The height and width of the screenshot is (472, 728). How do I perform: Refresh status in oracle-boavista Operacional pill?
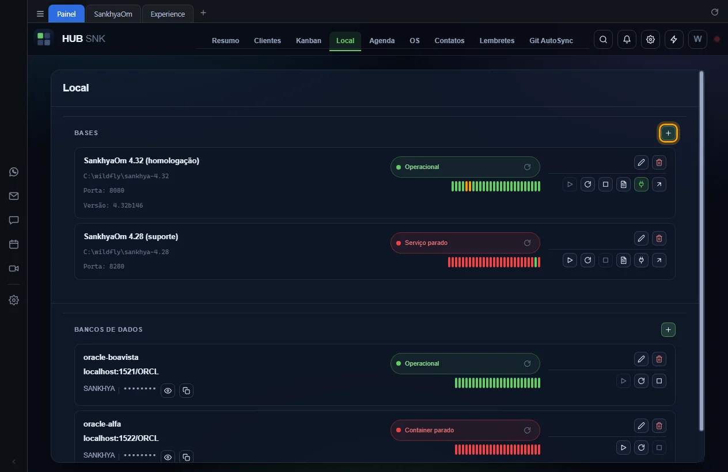(x=527, y=363)
